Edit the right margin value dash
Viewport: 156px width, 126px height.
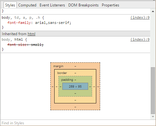point(98,87)
